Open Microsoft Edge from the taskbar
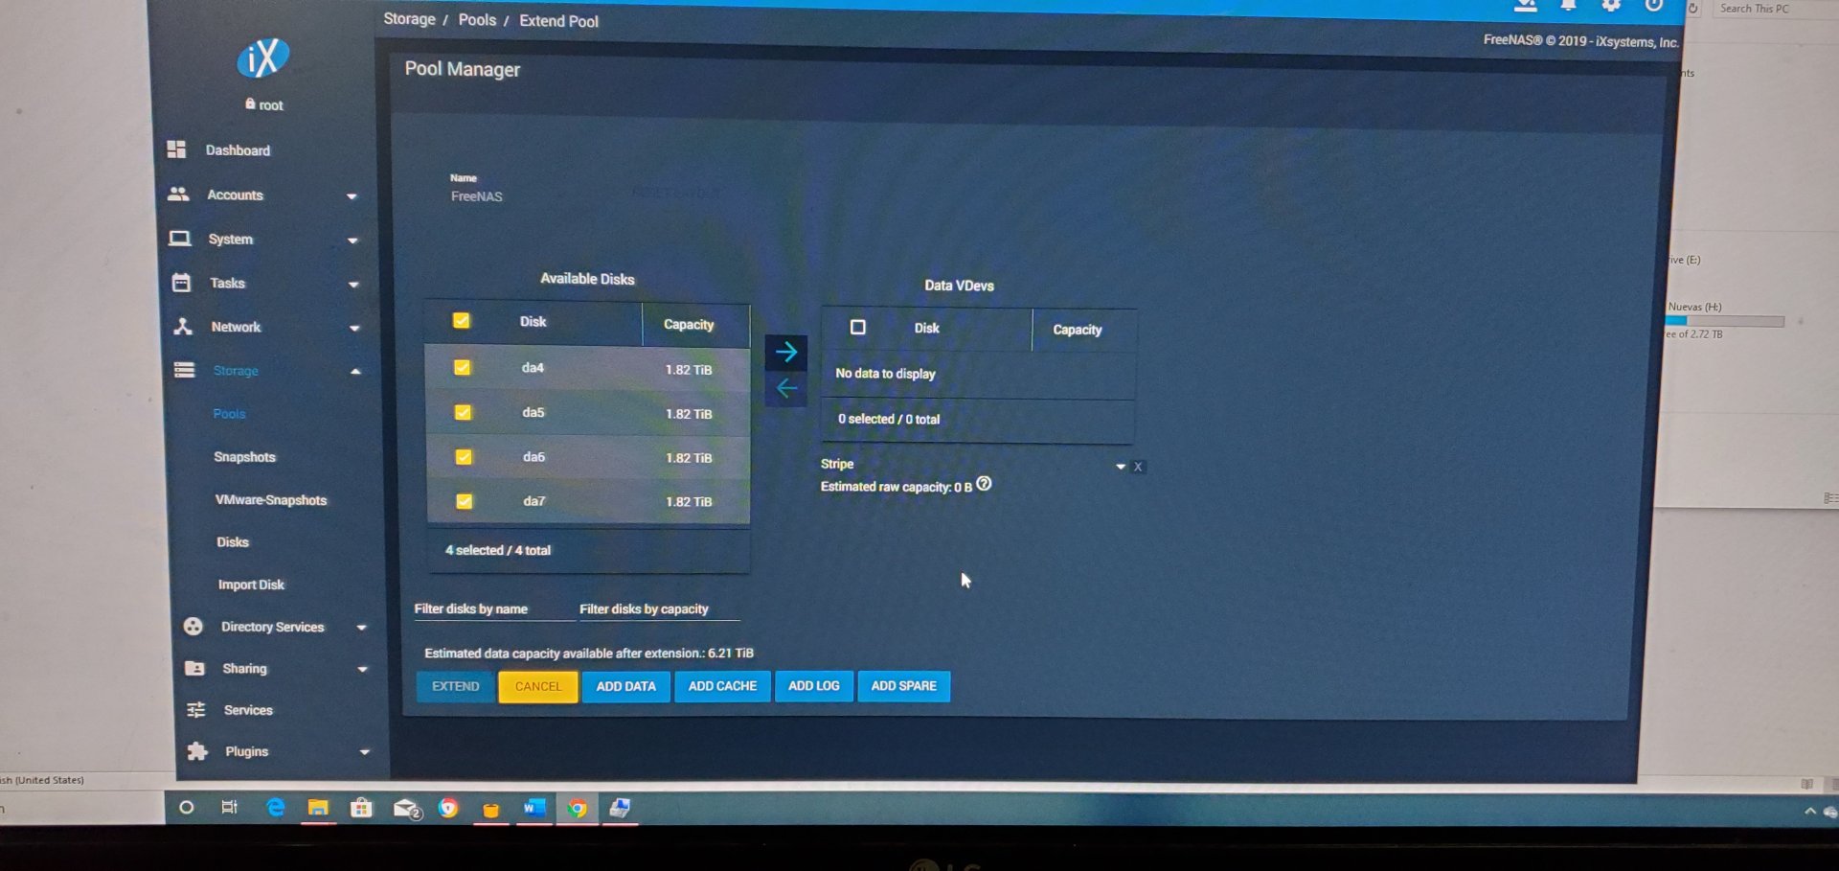This screenshot has width=1839, height=871. point(275,808)
